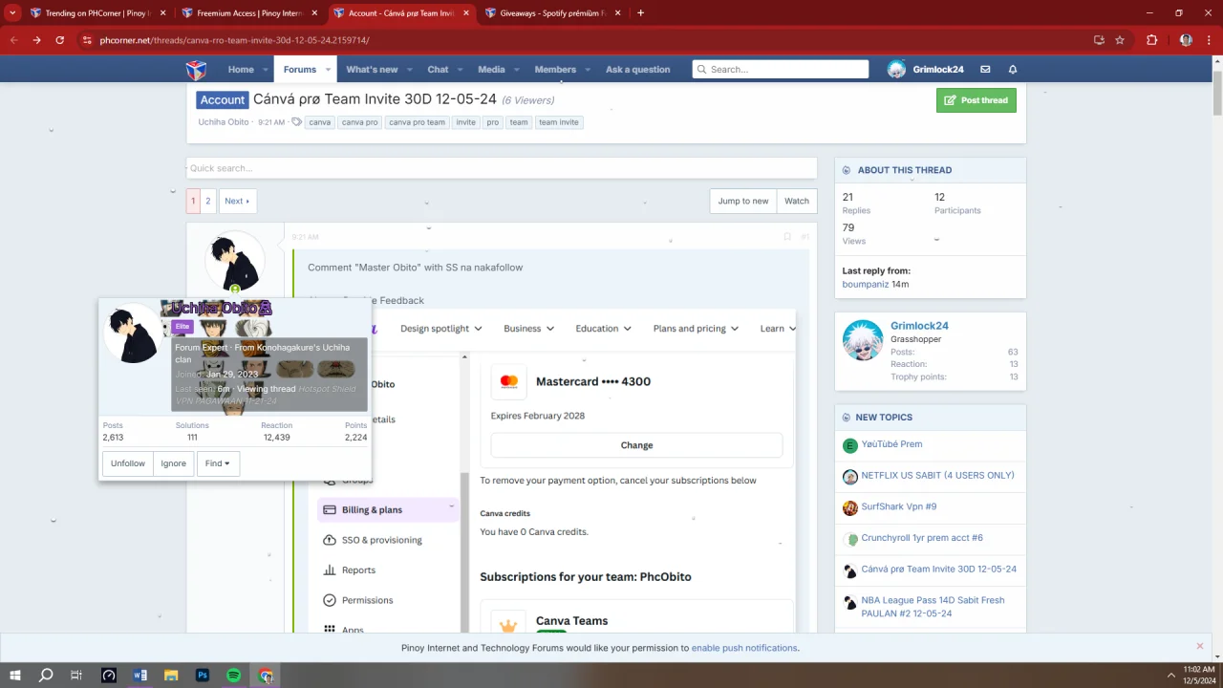This screenshot has height=688, width=1223.
Task: Go to the Home nav item
Action: pyautogui.click(x=241, y=70)
